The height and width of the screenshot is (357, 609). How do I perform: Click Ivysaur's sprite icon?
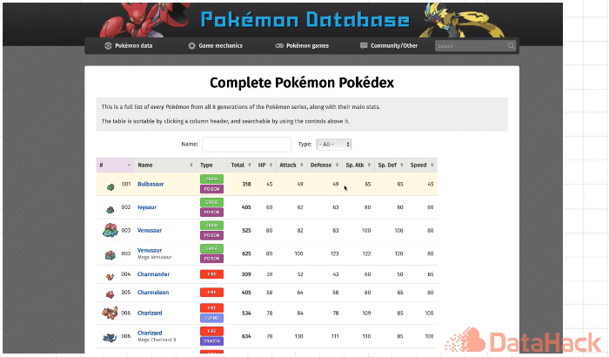[x=110, y=210]
